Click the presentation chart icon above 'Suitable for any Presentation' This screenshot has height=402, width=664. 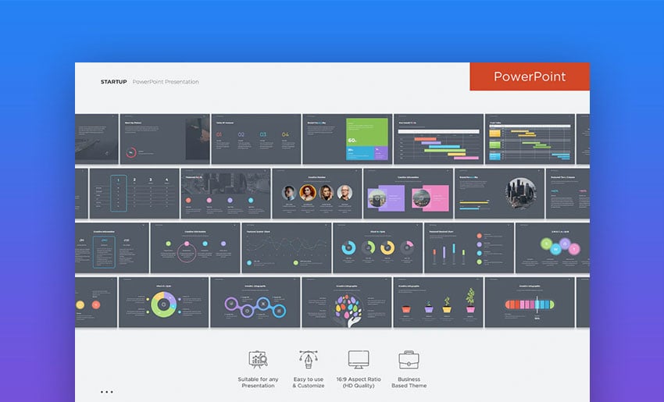pos(258,360)
